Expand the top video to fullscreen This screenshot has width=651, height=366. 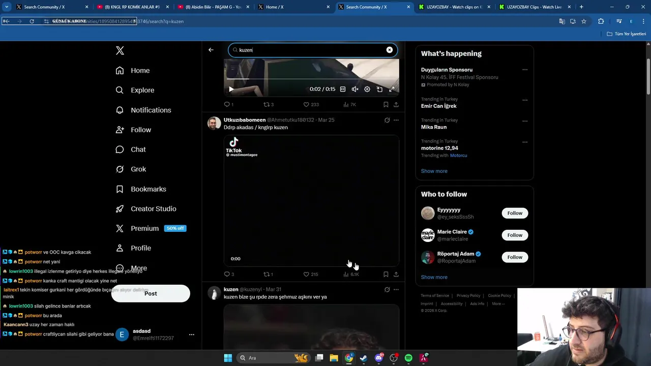(392, 89)
